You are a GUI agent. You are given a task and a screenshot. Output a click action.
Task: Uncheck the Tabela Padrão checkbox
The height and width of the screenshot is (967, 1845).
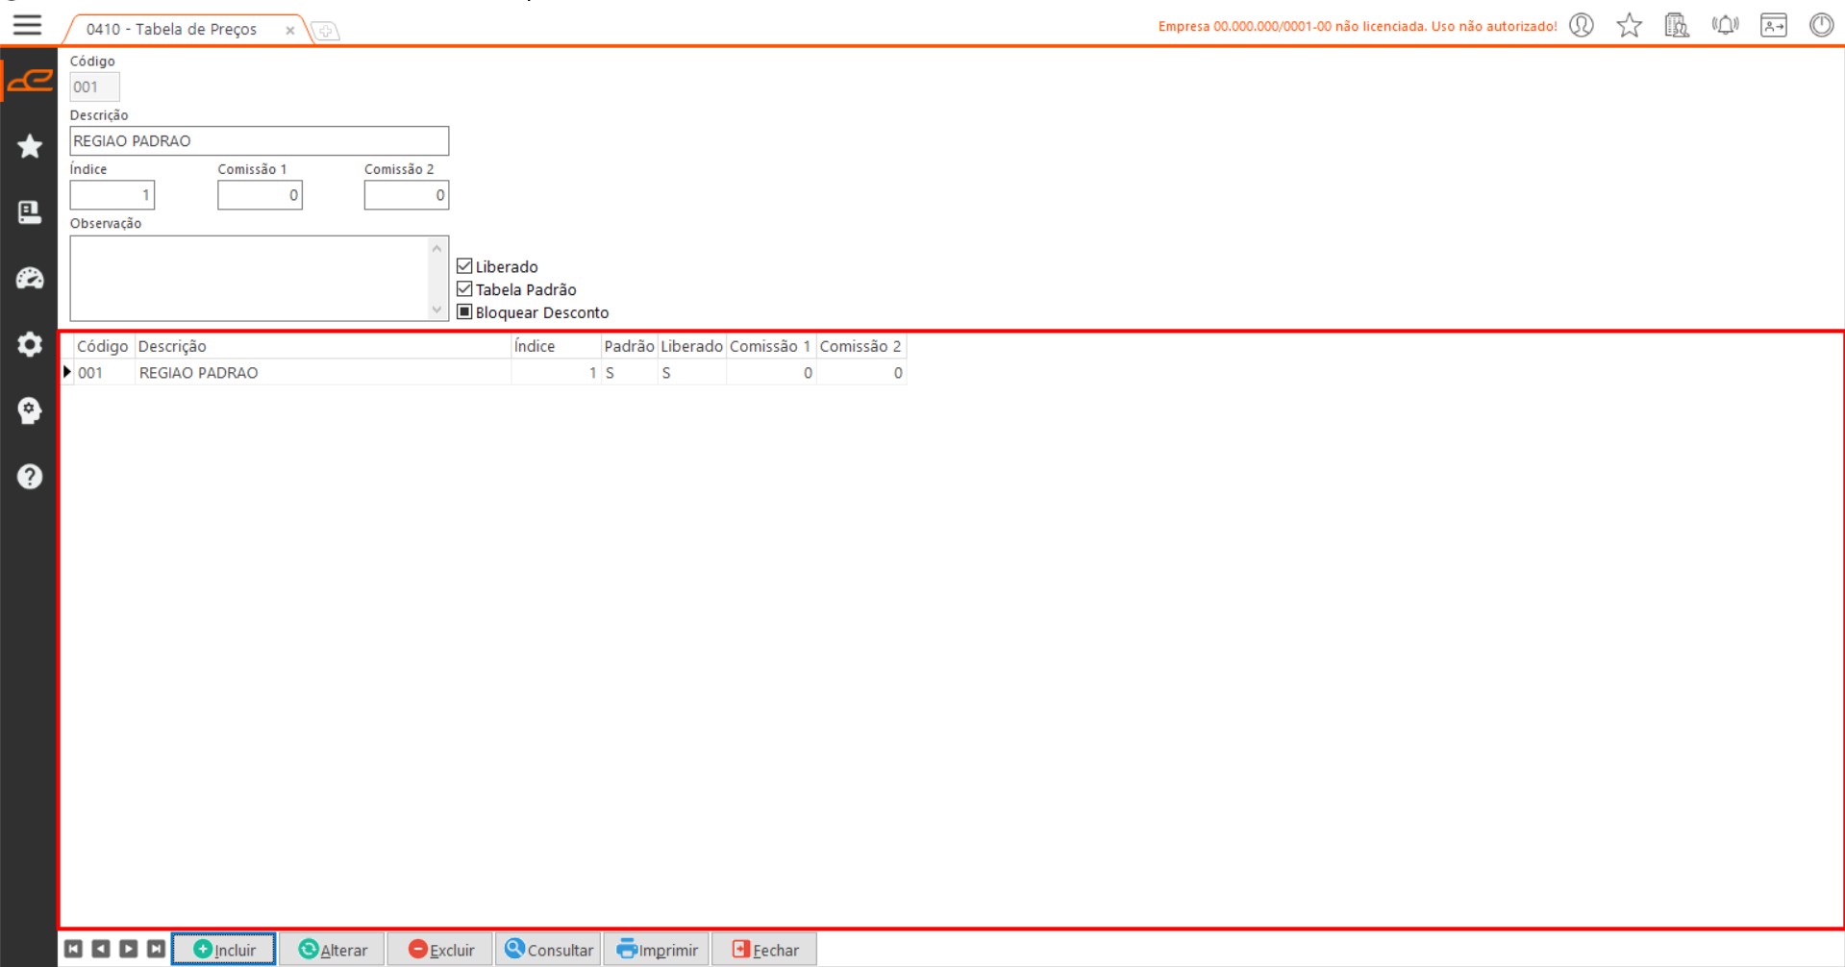[x=464, y=289]
